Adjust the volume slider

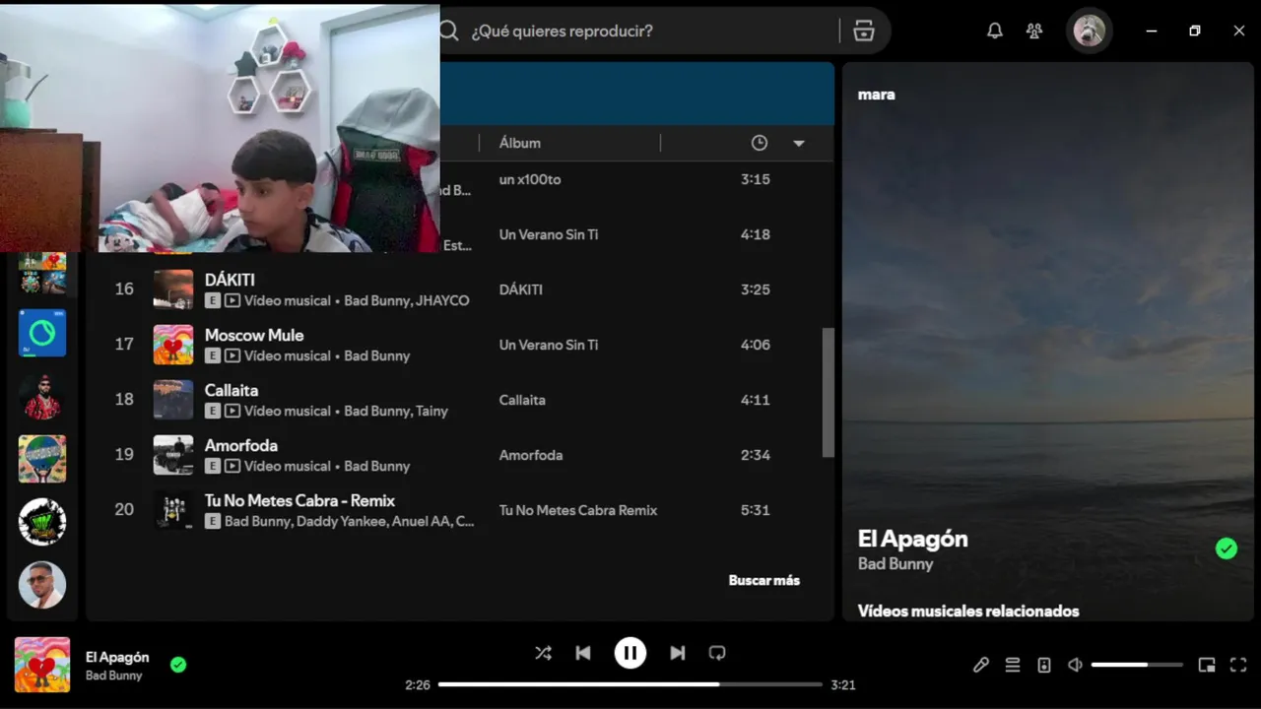(1137, 665)
